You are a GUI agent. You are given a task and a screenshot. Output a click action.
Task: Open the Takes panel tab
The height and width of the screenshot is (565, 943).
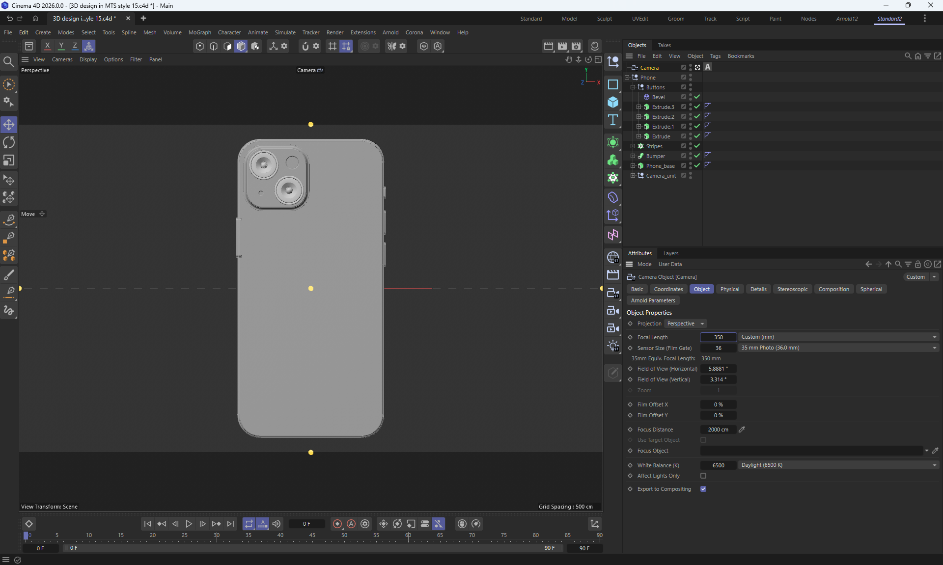click(664, 45)
